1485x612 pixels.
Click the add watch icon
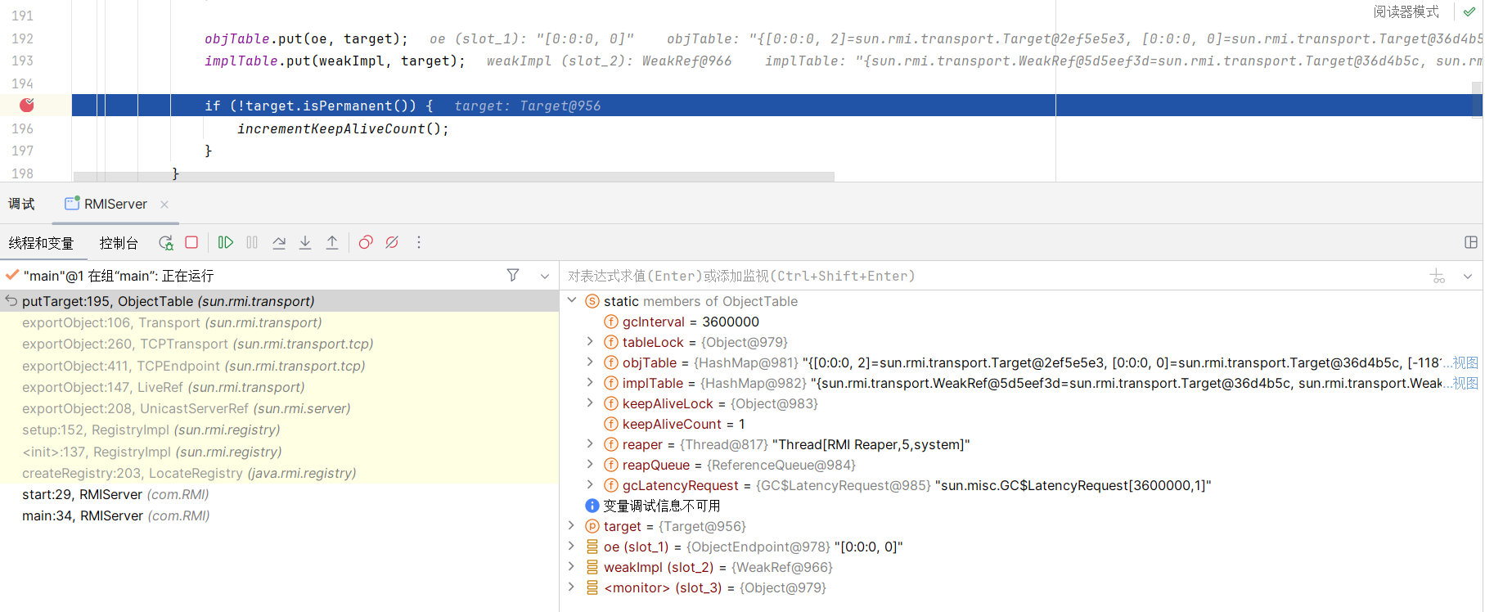(x=1438, y=276)
